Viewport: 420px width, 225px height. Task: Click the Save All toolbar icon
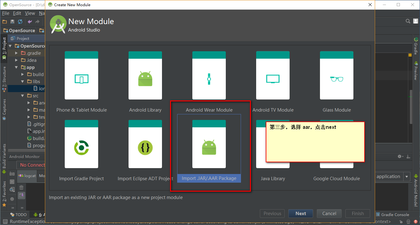pos(12,22)
